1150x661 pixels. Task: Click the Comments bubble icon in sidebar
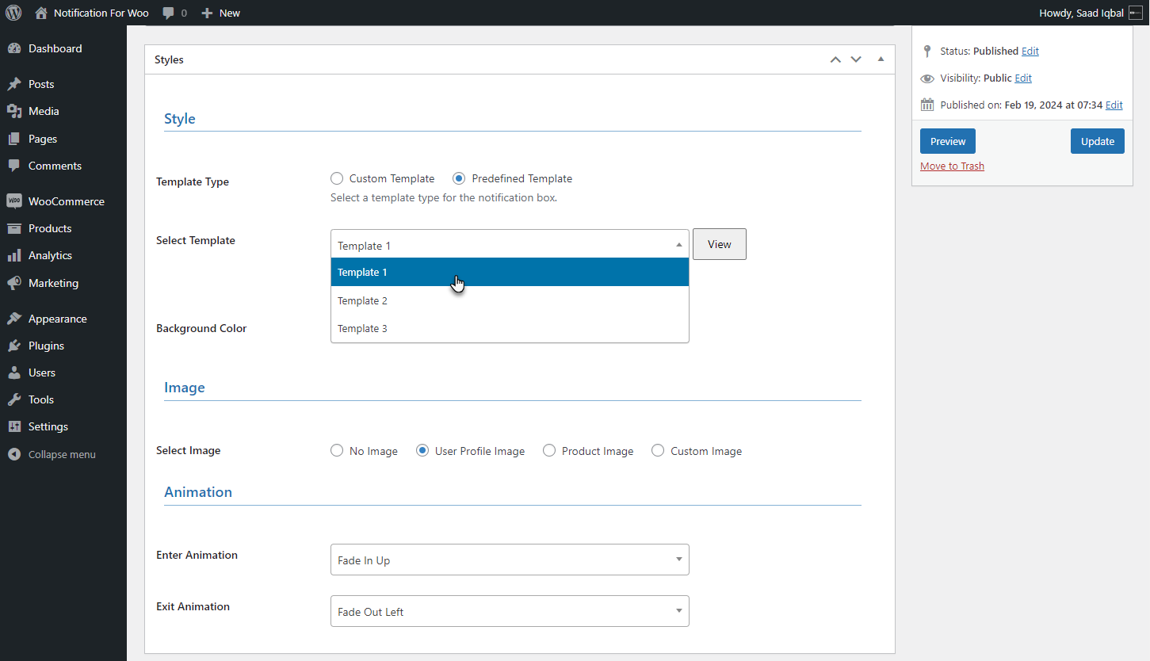[14, 166]
